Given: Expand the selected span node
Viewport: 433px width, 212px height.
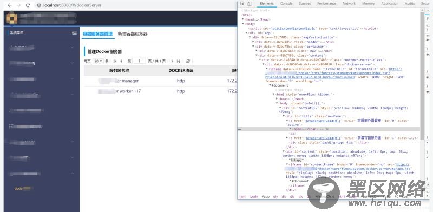Looking at the screenshot, I should (x=290, y=129).
